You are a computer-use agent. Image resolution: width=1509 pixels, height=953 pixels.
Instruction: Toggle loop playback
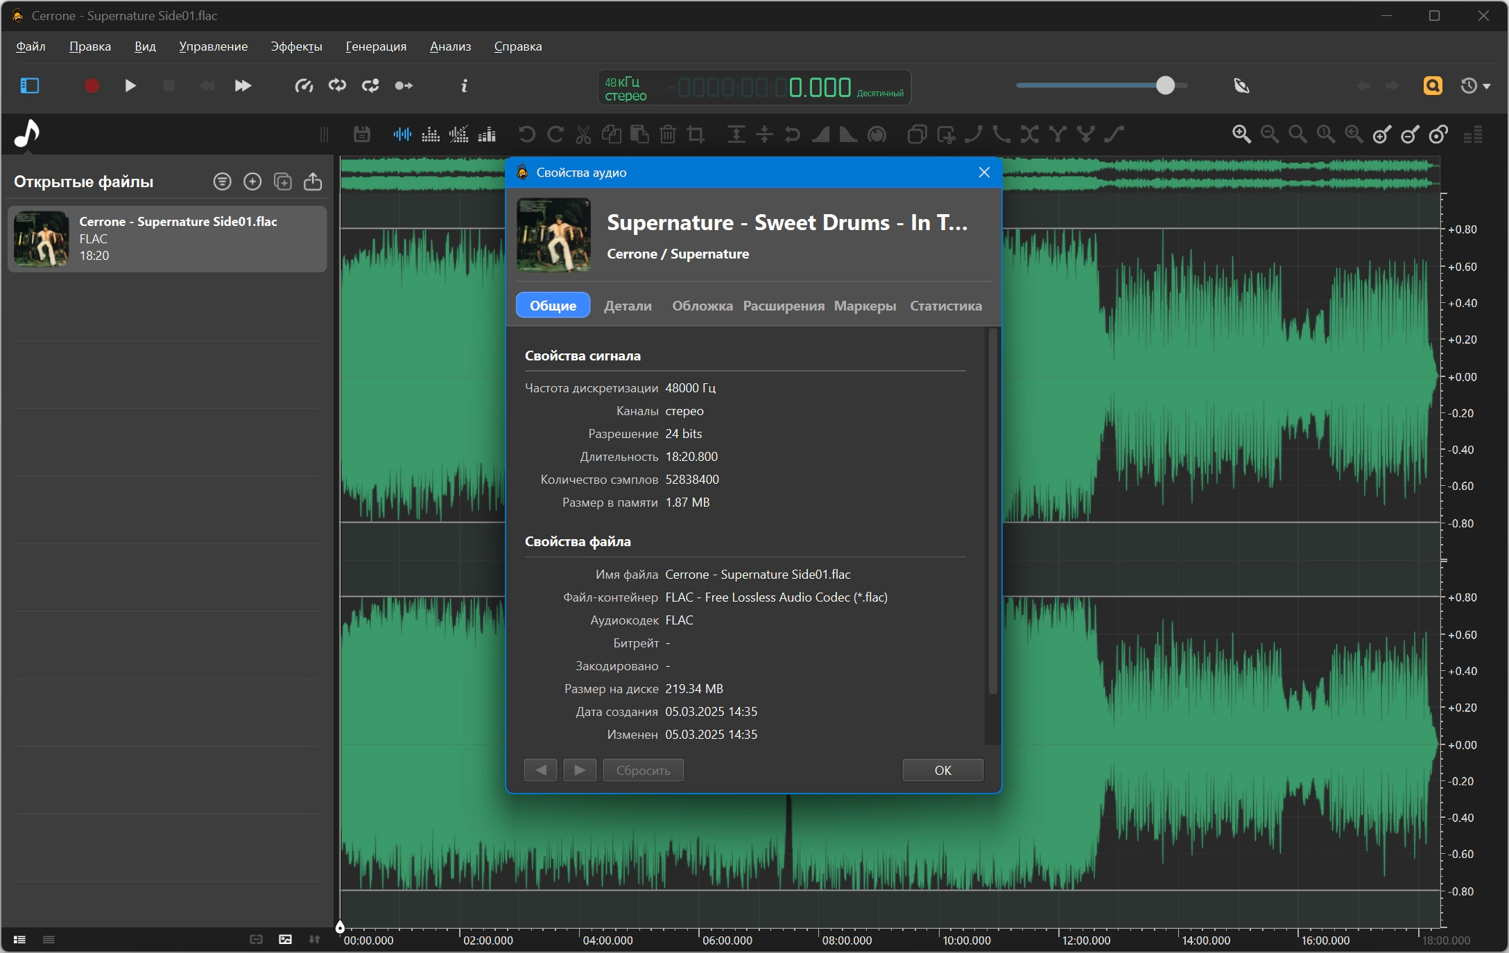[x=338, y=86]
